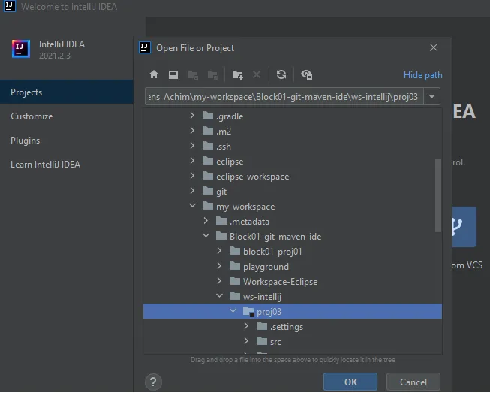Click Module Directory toolbar icon
490x393 pixels.
(x=212, y=75)
